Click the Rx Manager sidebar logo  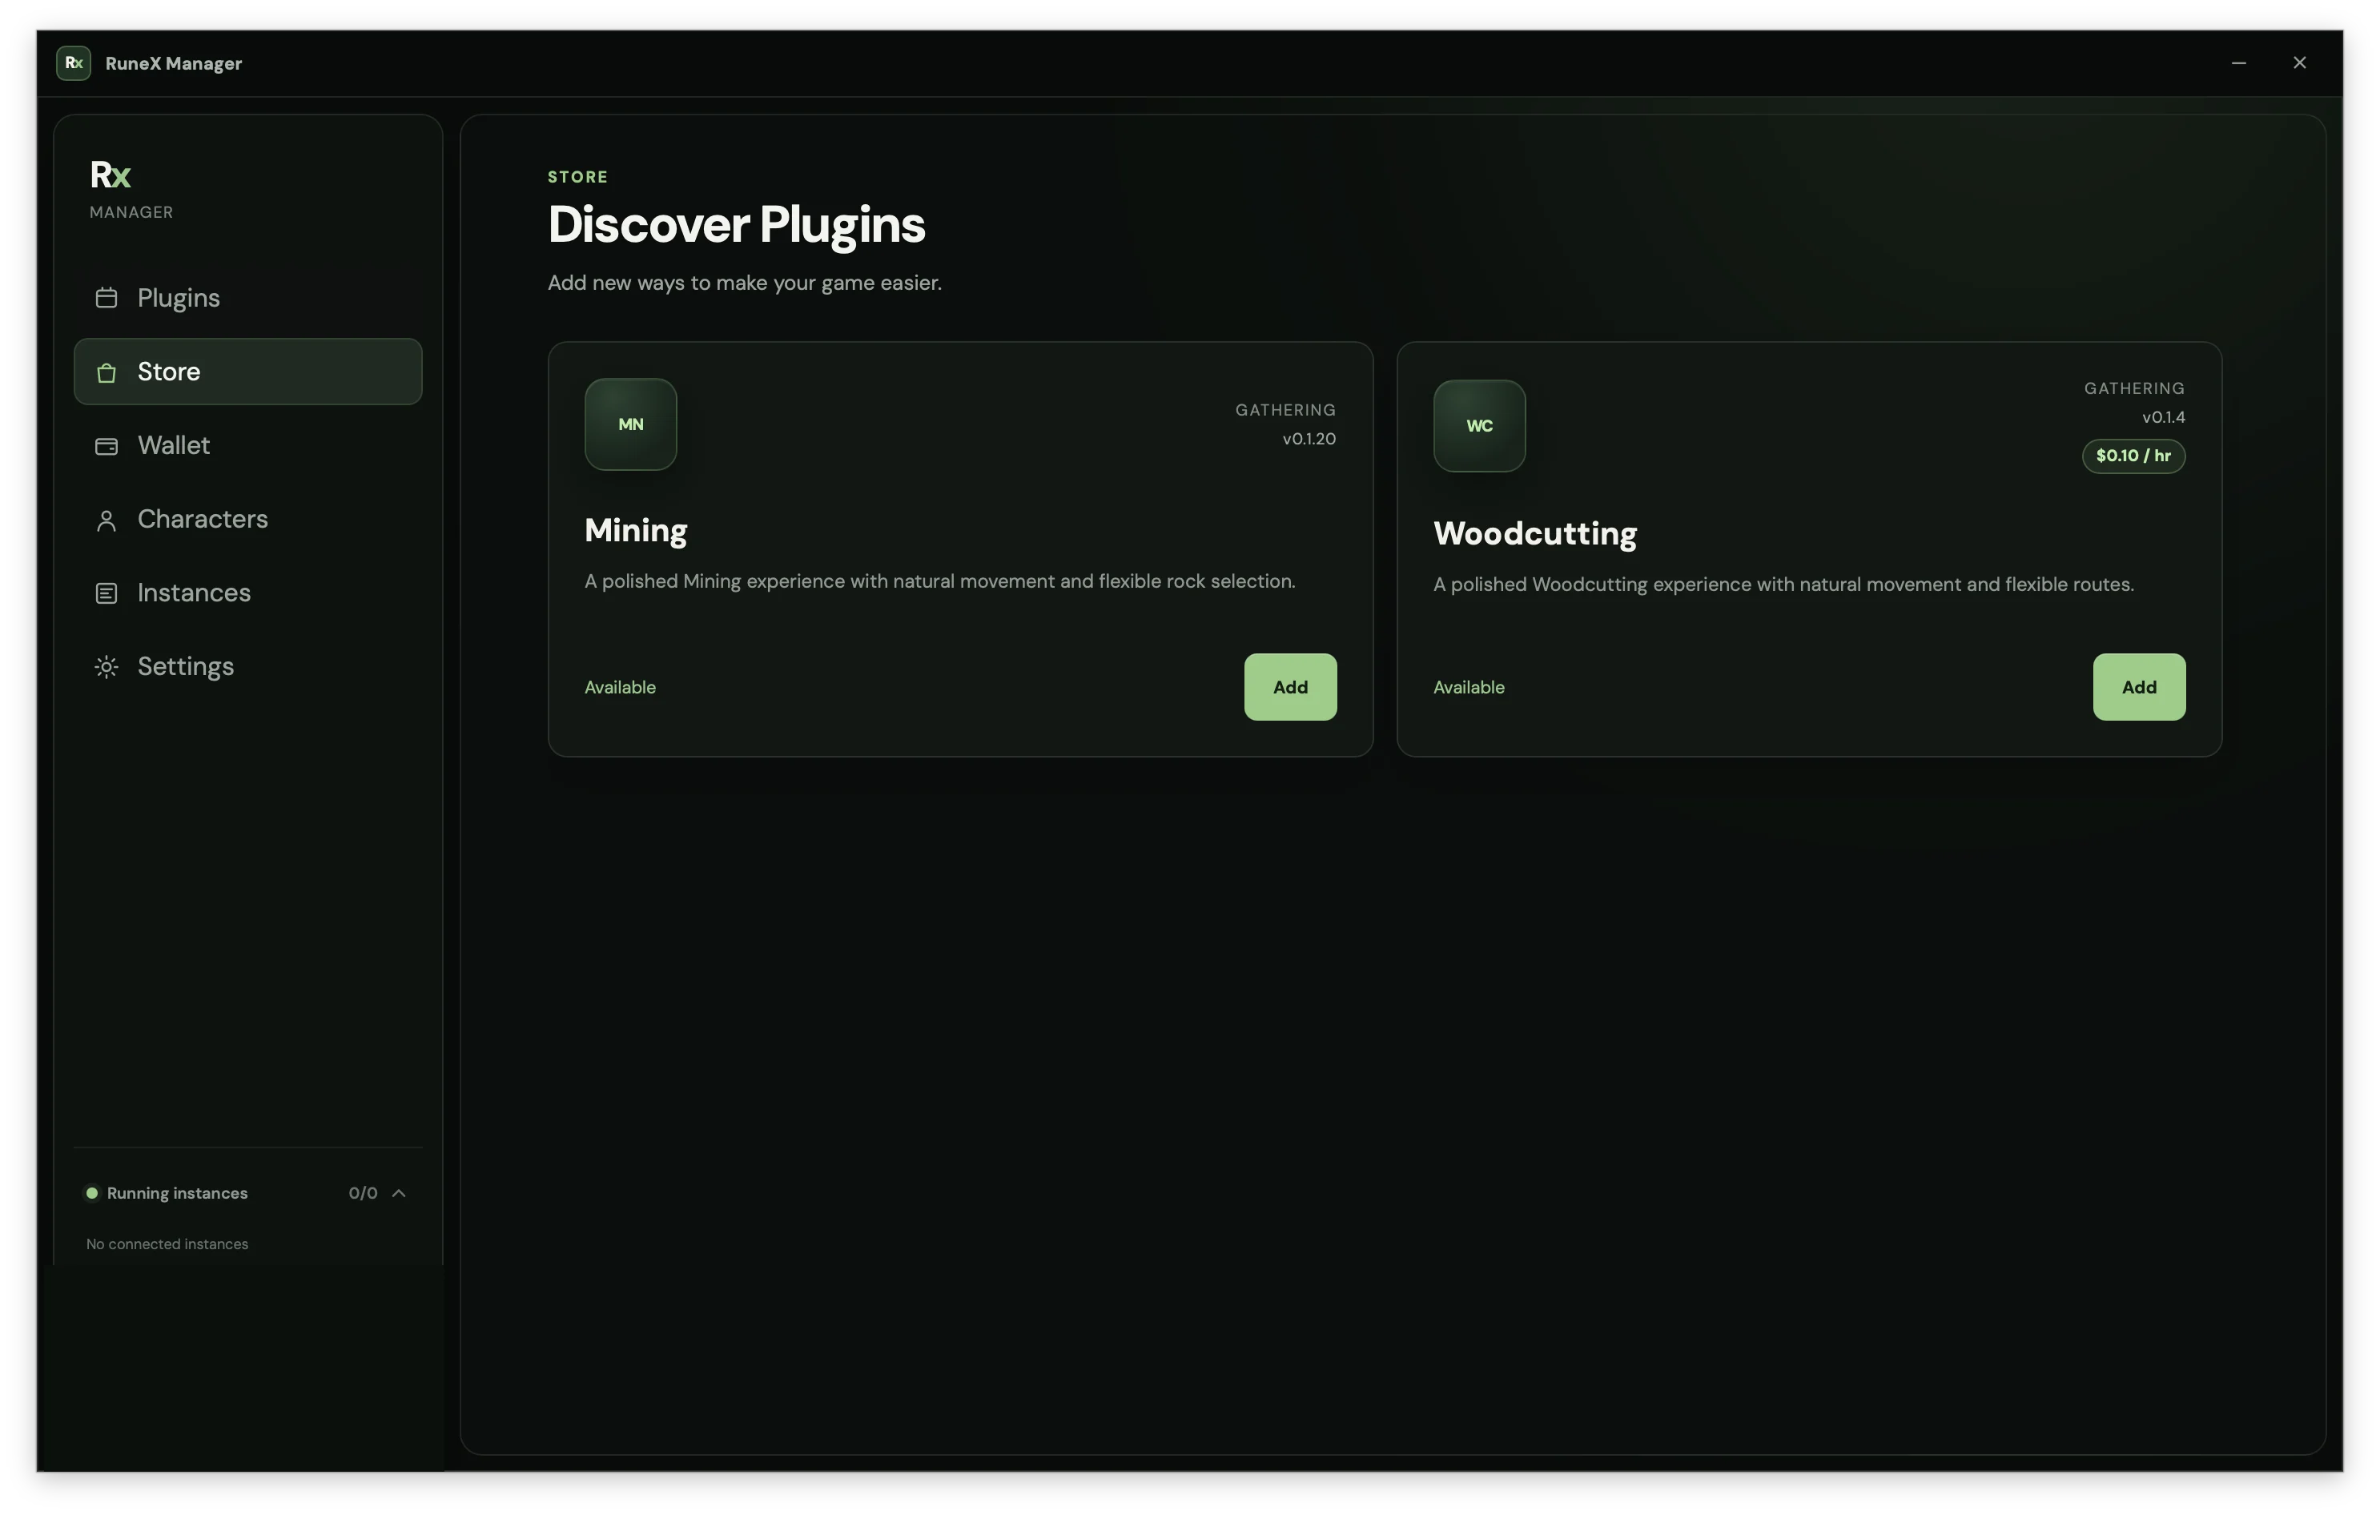point(110,175)
